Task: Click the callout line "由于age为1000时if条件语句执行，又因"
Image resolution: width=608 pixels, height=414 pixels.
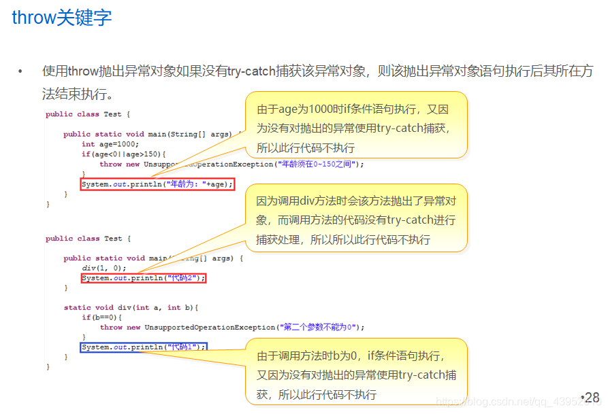Action: [353, 109]
